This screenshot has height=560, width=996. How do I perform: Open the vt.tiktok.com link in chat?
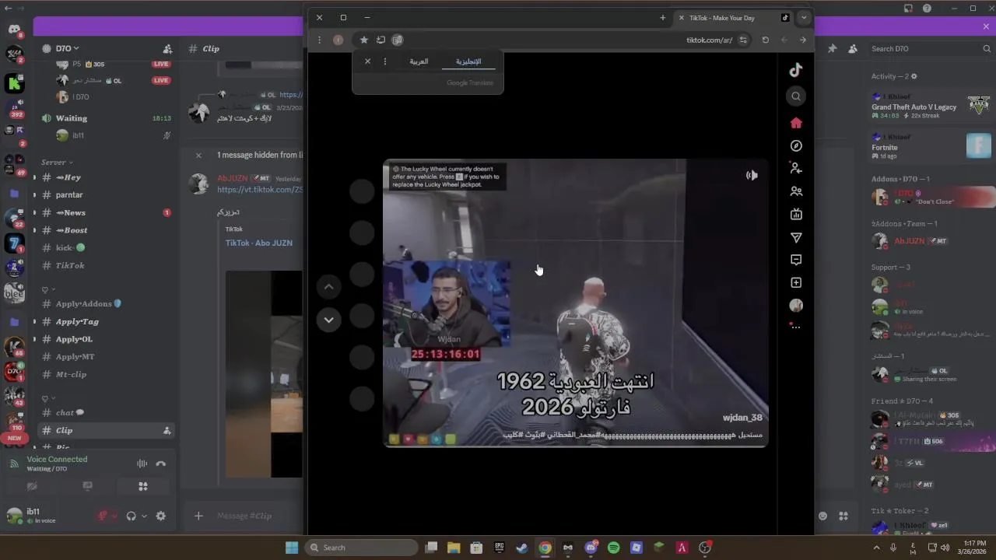pyautogui.click(x=260, y=190)
